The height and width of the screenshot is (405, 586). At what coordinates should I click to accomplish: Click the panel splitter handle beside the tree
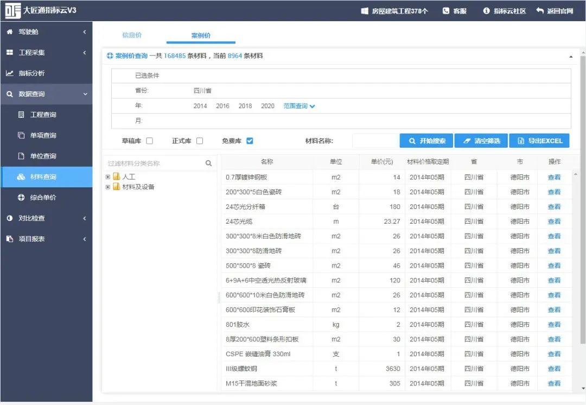click(x=219, y=298)
